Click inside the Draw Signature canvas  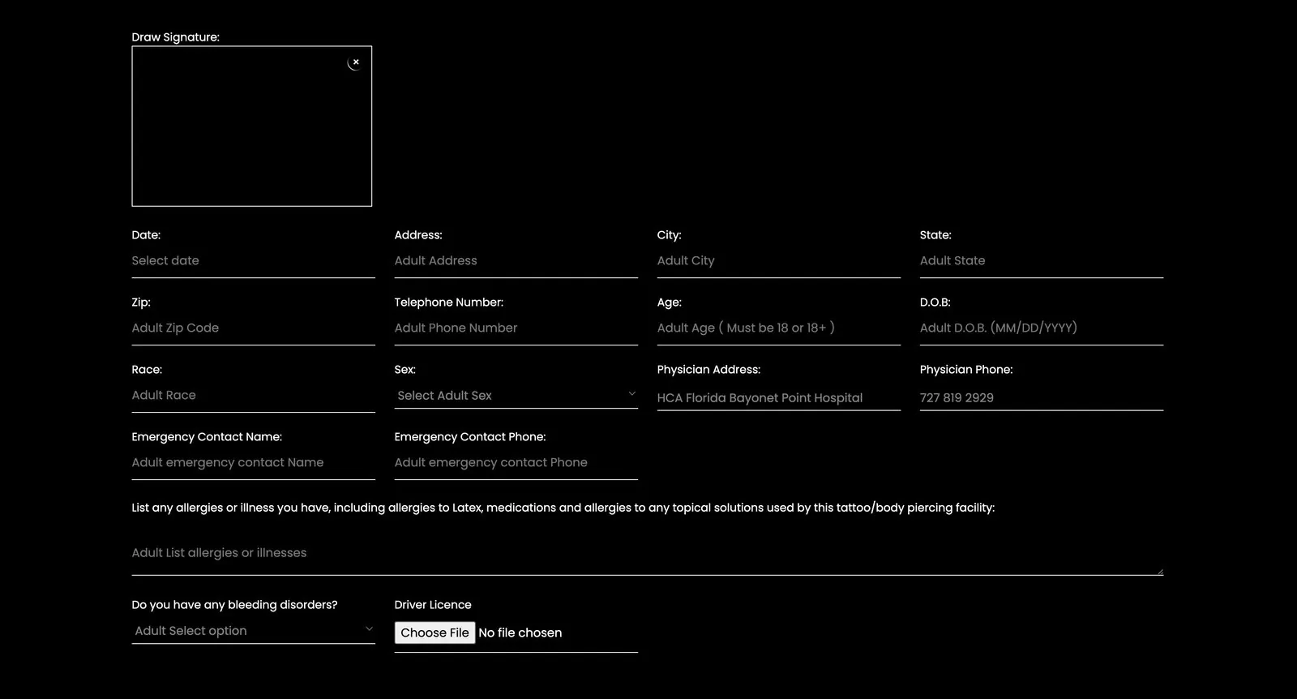pyautogui.click(x=252, y=126)
